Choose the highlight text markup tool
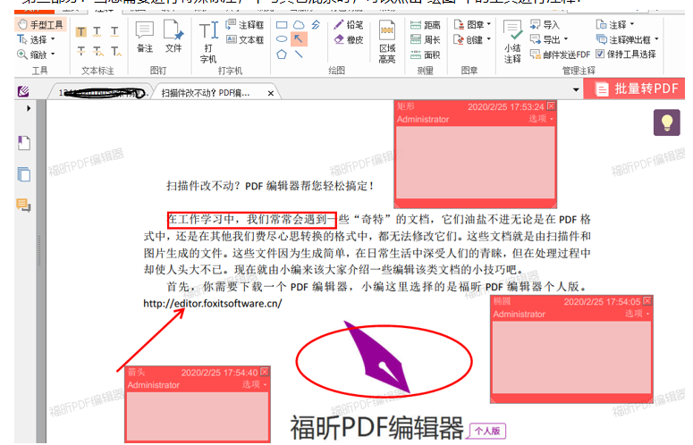The height and width of the screenshot is (445, 693). (x=80, y=32)
